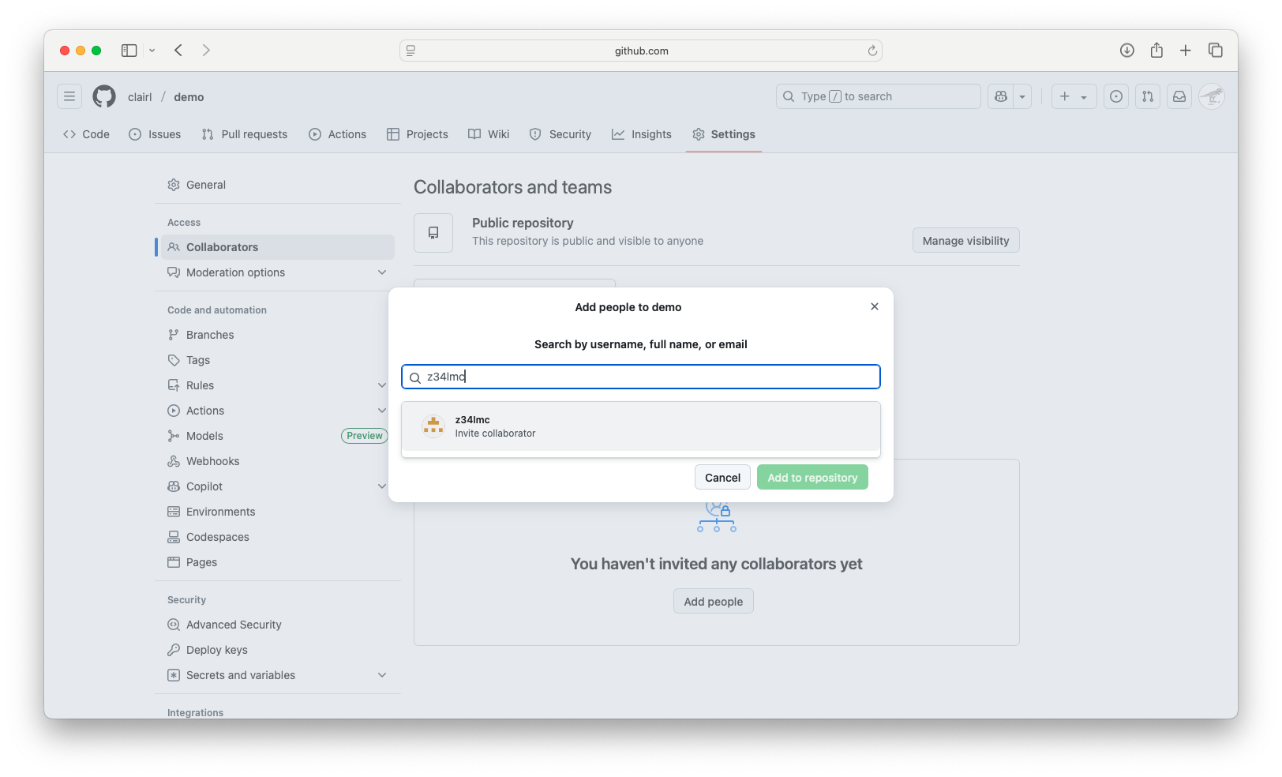Click the pull requests icon in header
Screen dimensions: 1282x777
click(x=1147, y=96)
